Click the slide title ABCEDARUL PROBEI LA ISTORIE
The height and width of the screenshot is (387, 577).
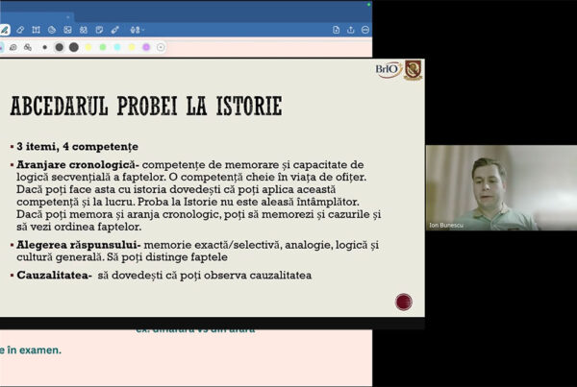coord(146,107)
